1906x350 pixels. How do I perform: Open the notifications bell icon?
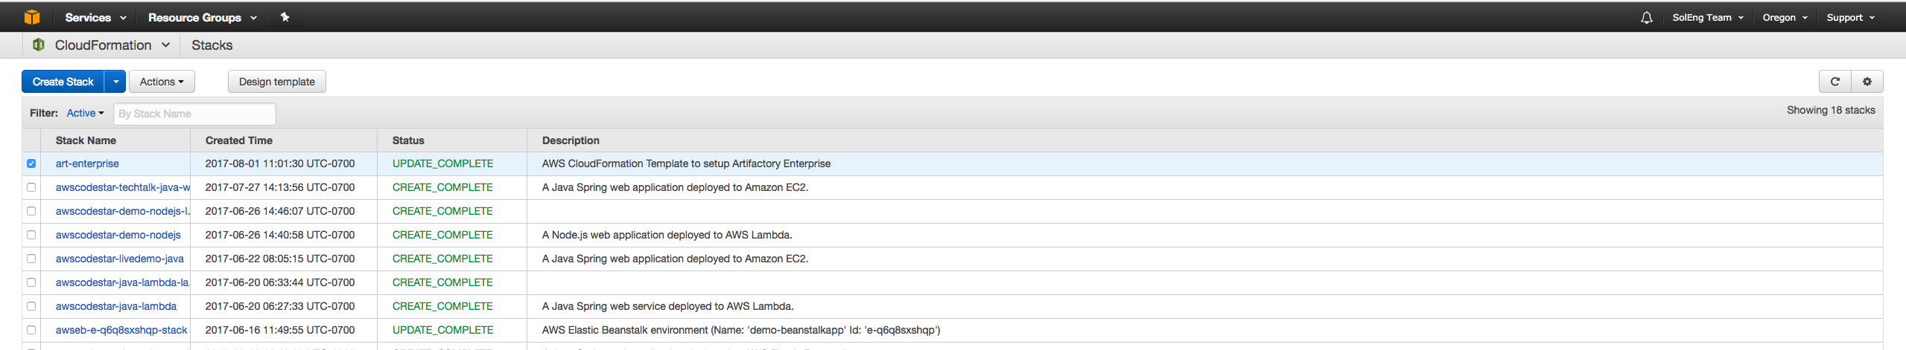coord(1646,18)
